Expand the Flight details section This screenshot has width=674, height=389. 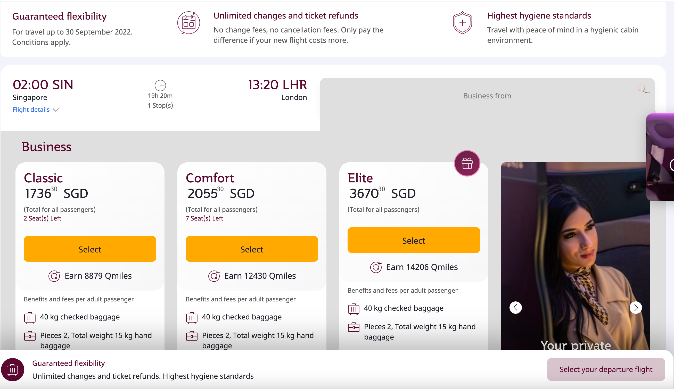[x=31, y=109]
